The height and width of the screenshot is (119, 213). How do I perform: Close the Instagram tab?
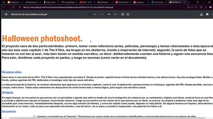coord(148,2)
